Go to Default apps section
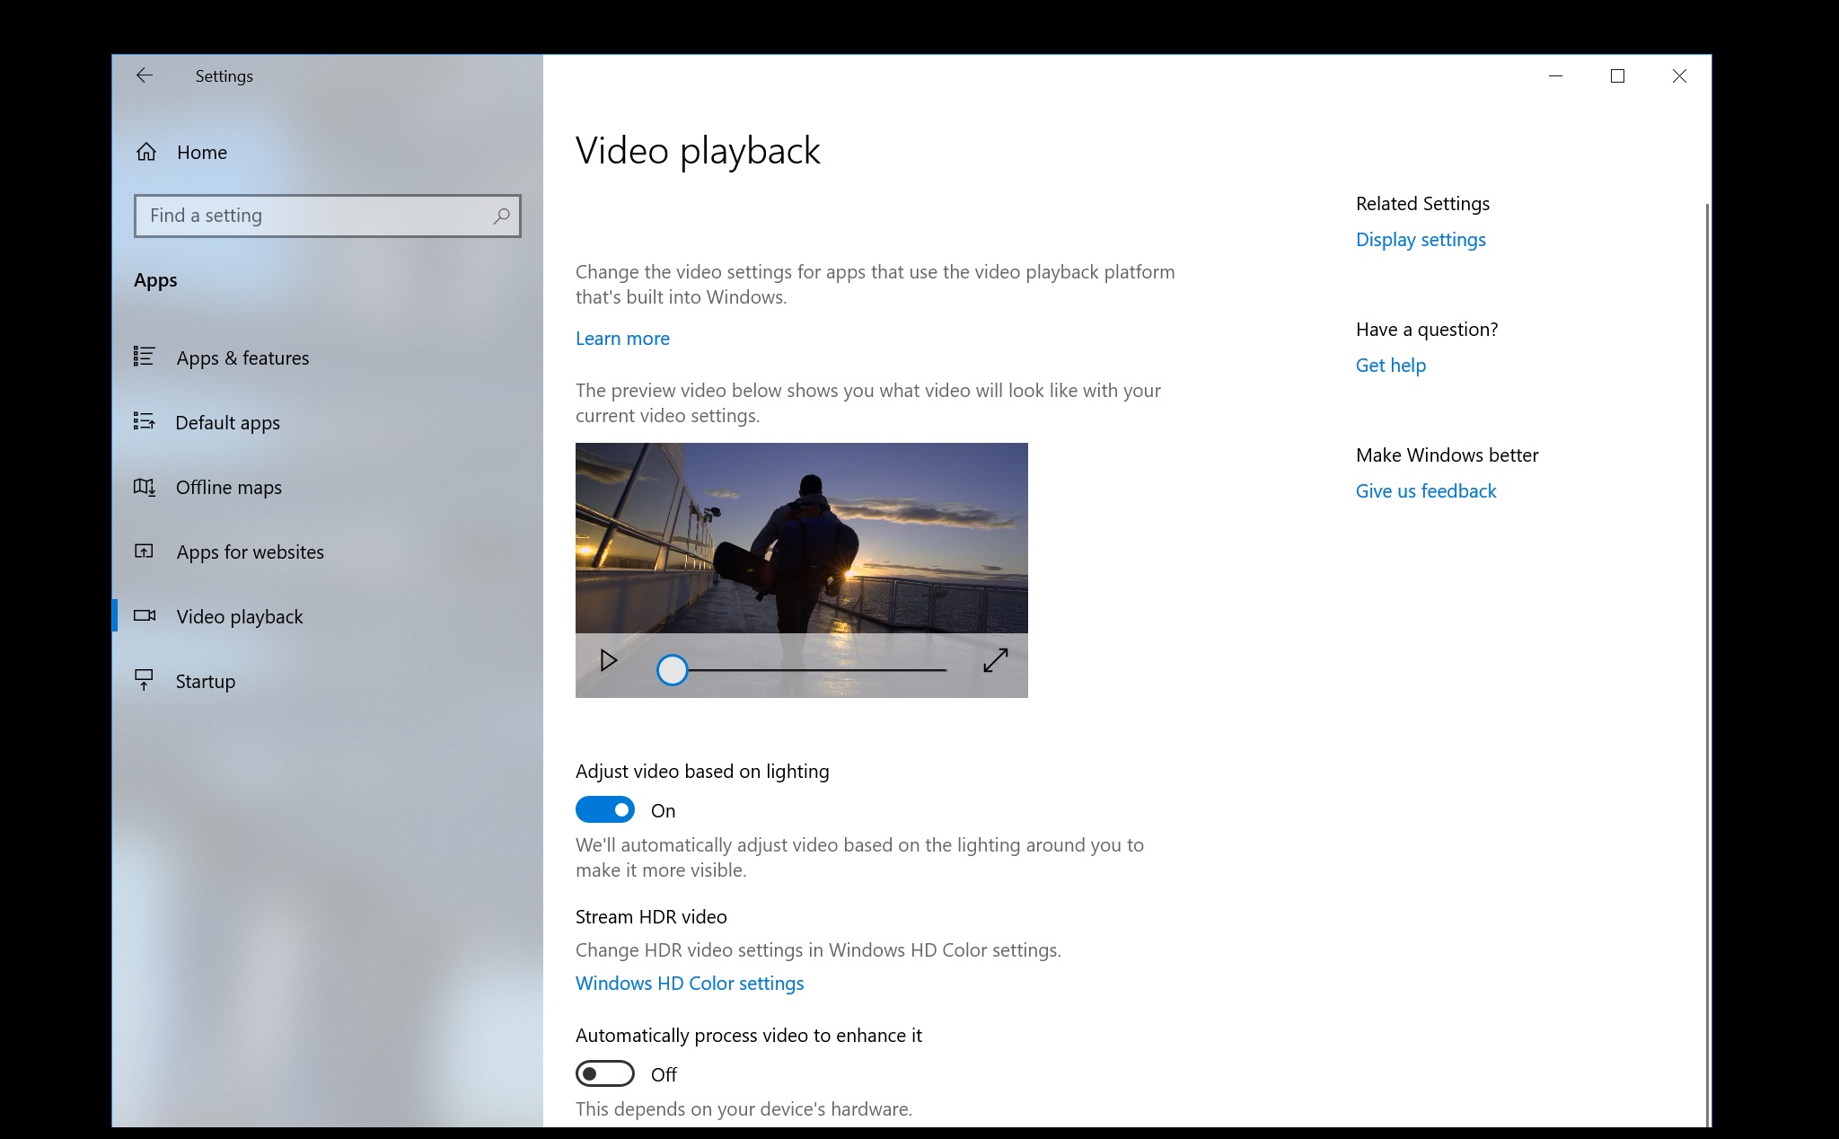Screen dimensions: 1839x1139 pyautogui.click(x=227, y=423)
